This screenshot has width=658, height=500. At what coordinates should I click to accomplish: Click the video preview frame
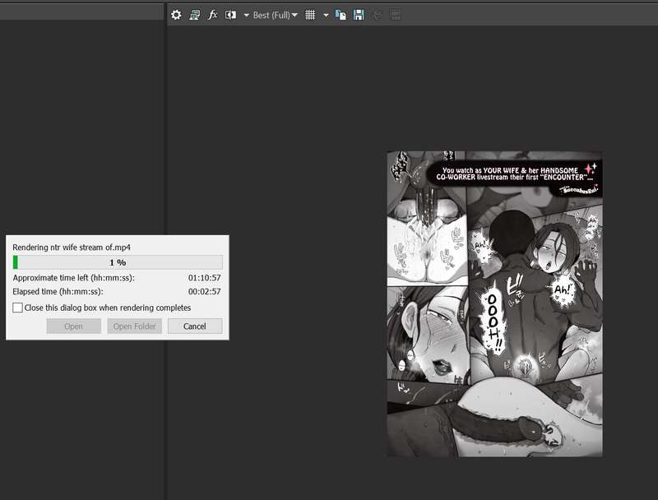(494, 304)
